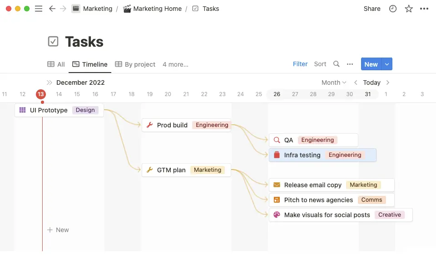Viewport: 436px width, 272px height.
Task: Click the Share button
Action: [x=372, y=8]
